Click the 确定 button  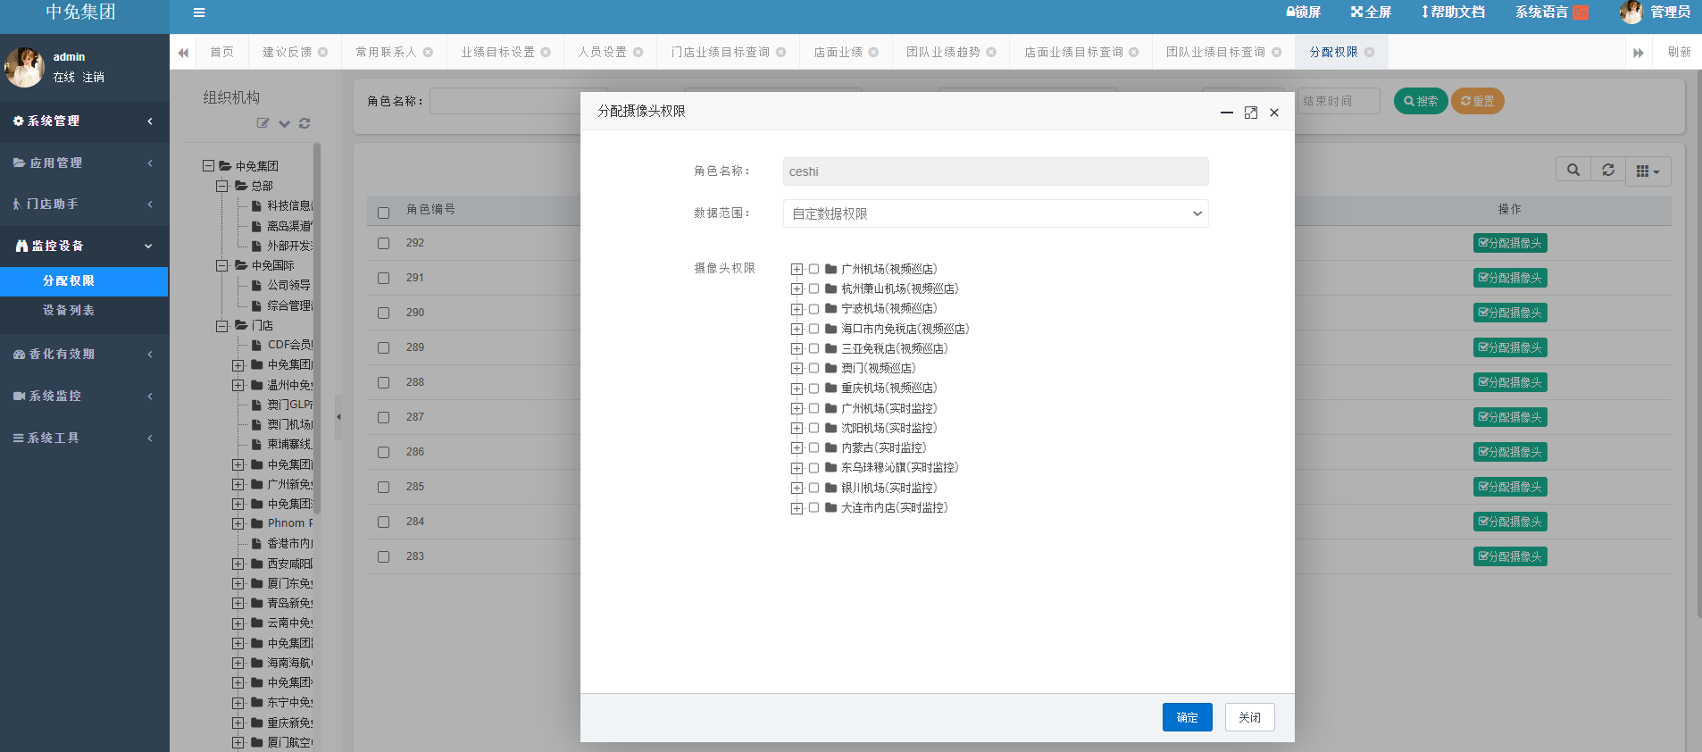coord(1187,717)
